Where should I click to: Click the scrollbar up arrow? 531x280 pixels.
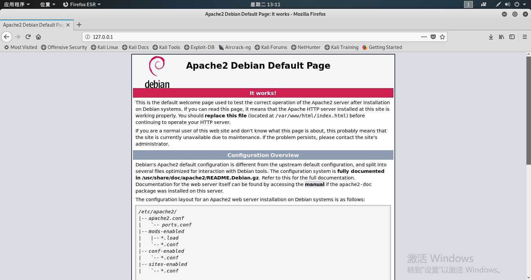coord(528,54)
